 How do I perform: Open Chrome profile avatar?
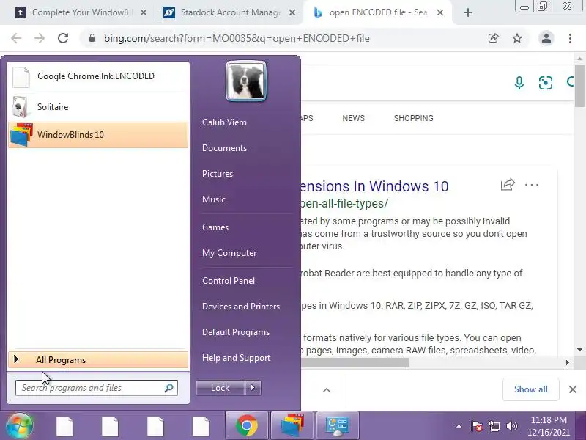click(x=546, y=38)
